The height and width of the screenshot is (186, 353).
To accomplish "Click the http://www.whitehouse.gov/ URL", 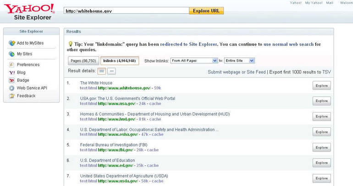I will [x=125, y=88].
